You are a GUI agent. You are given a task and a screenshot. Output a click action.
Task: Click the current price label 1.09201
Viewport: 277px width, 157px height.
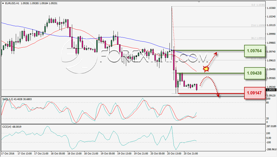coord(271,90)
